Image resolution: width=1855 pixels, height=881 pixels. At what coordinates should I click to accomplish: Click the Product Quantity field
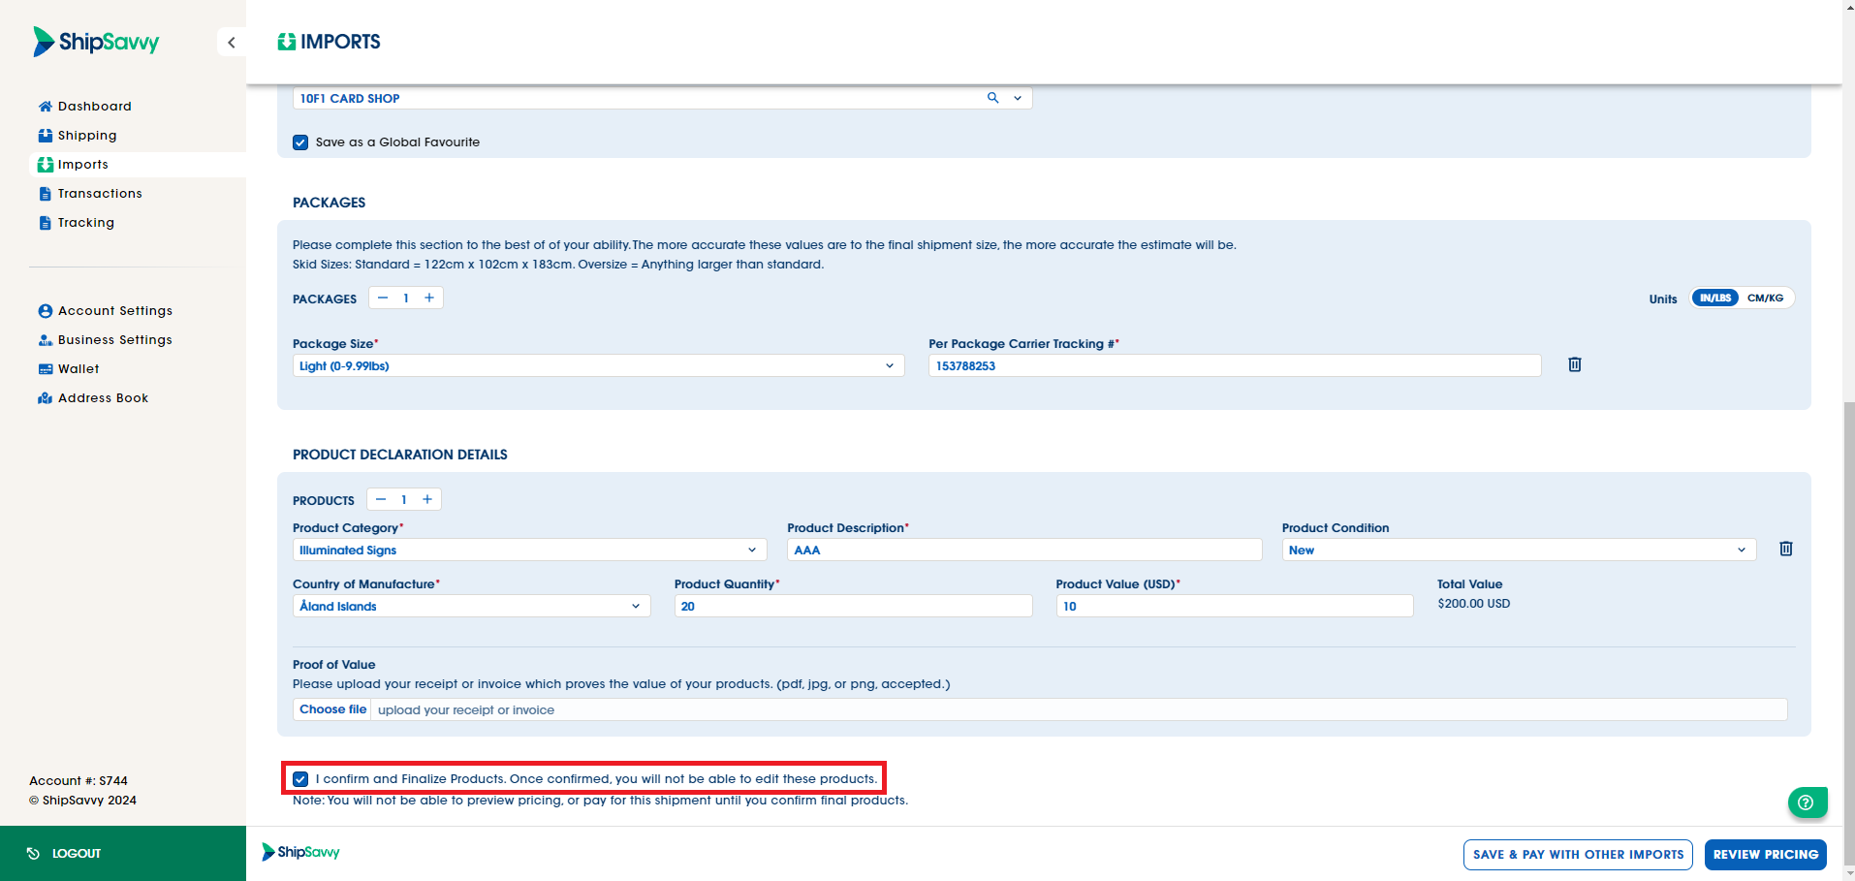click(x=853, y=607)
